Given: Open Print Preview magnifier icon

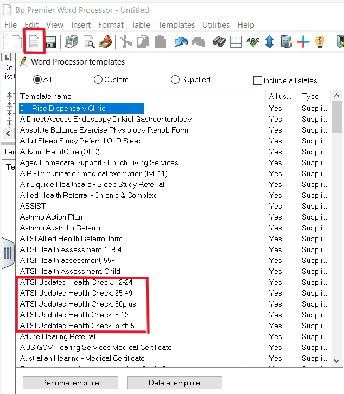Looking at the screenshot, I should click(89, 42).
